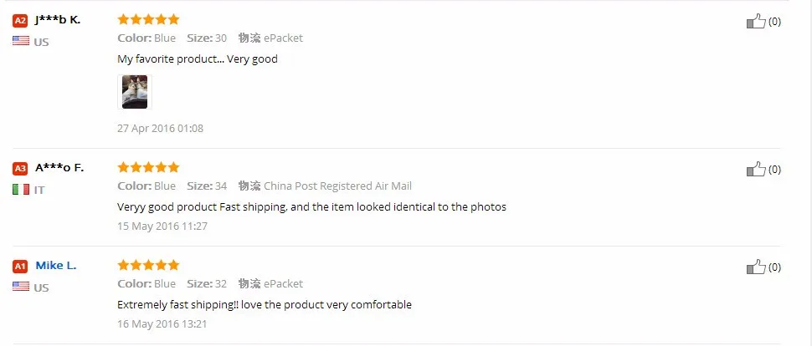Click the A2 buyer level badge
The width and height of the screenshot is (812, 346).
tap(21, 21)
